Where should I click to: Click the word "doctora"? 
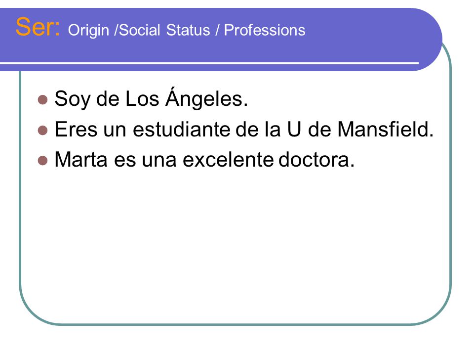pyautogui.click(x=313, y=160)
